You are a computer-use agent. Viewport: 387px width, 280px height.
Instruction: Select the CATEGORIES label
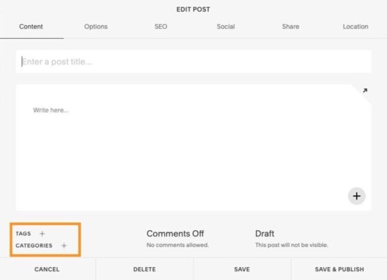tap(34, 246)
